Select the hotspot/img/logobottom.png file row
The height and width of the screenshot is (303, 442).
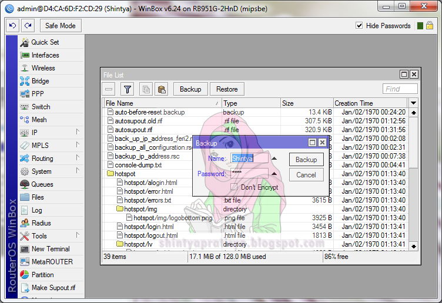[x=256, y=218]
